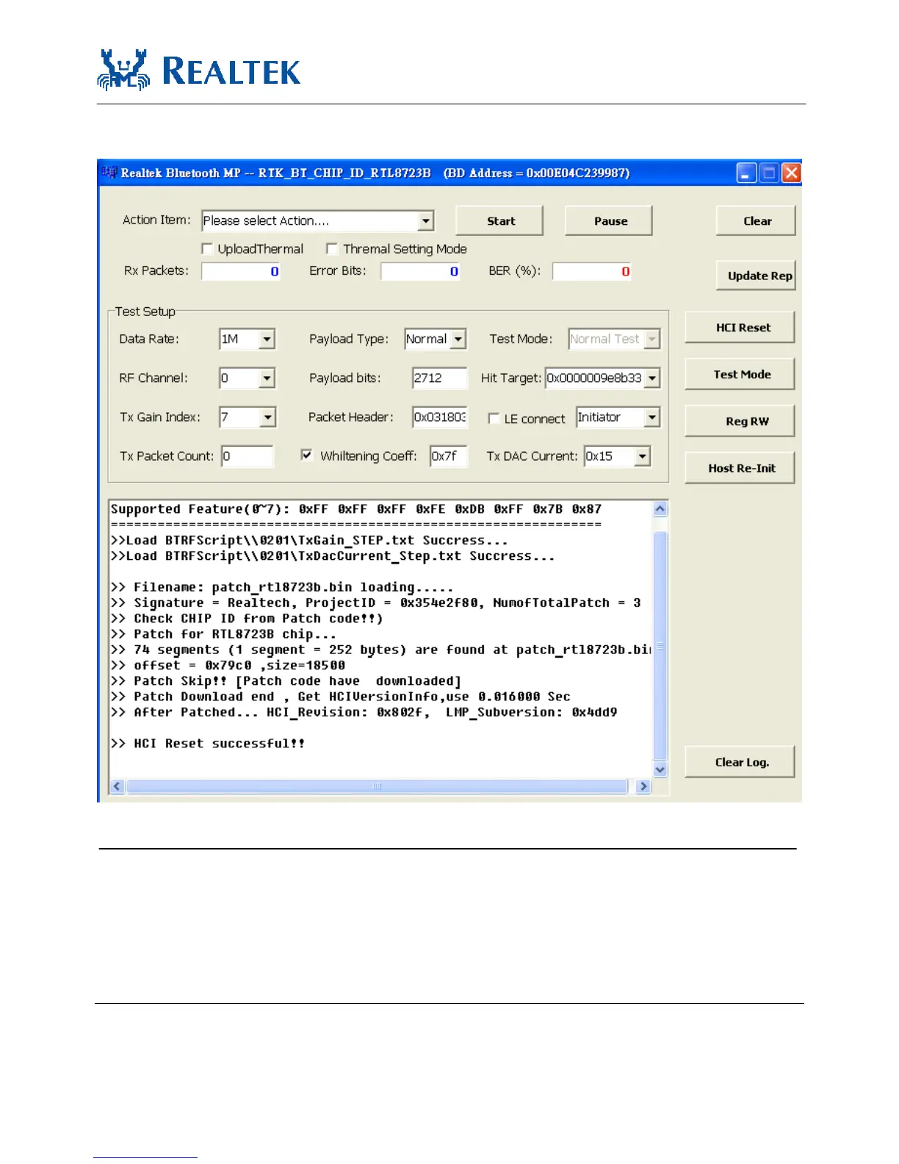Click the TxDacCurrent_Step.txt Success log line

click(333, 556)
